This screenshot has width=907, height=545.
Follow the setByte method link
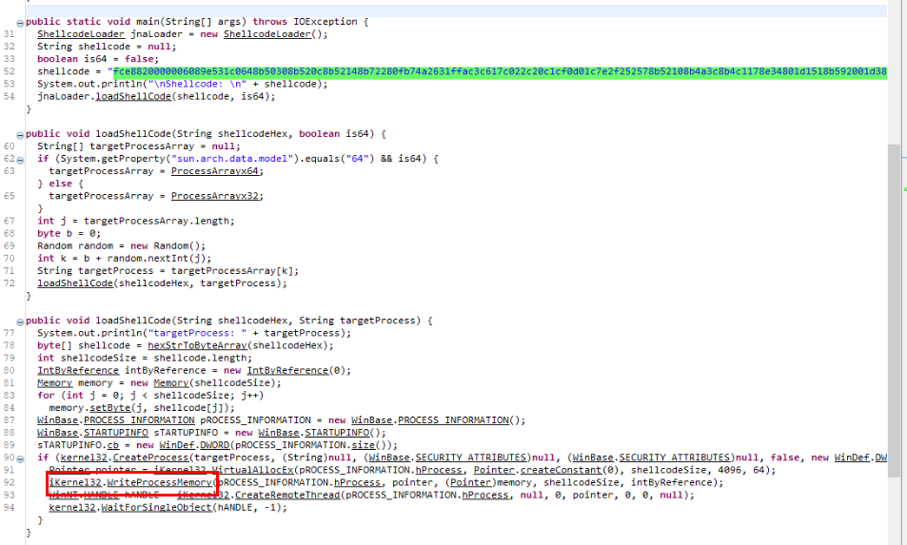[x=109, y=408]
